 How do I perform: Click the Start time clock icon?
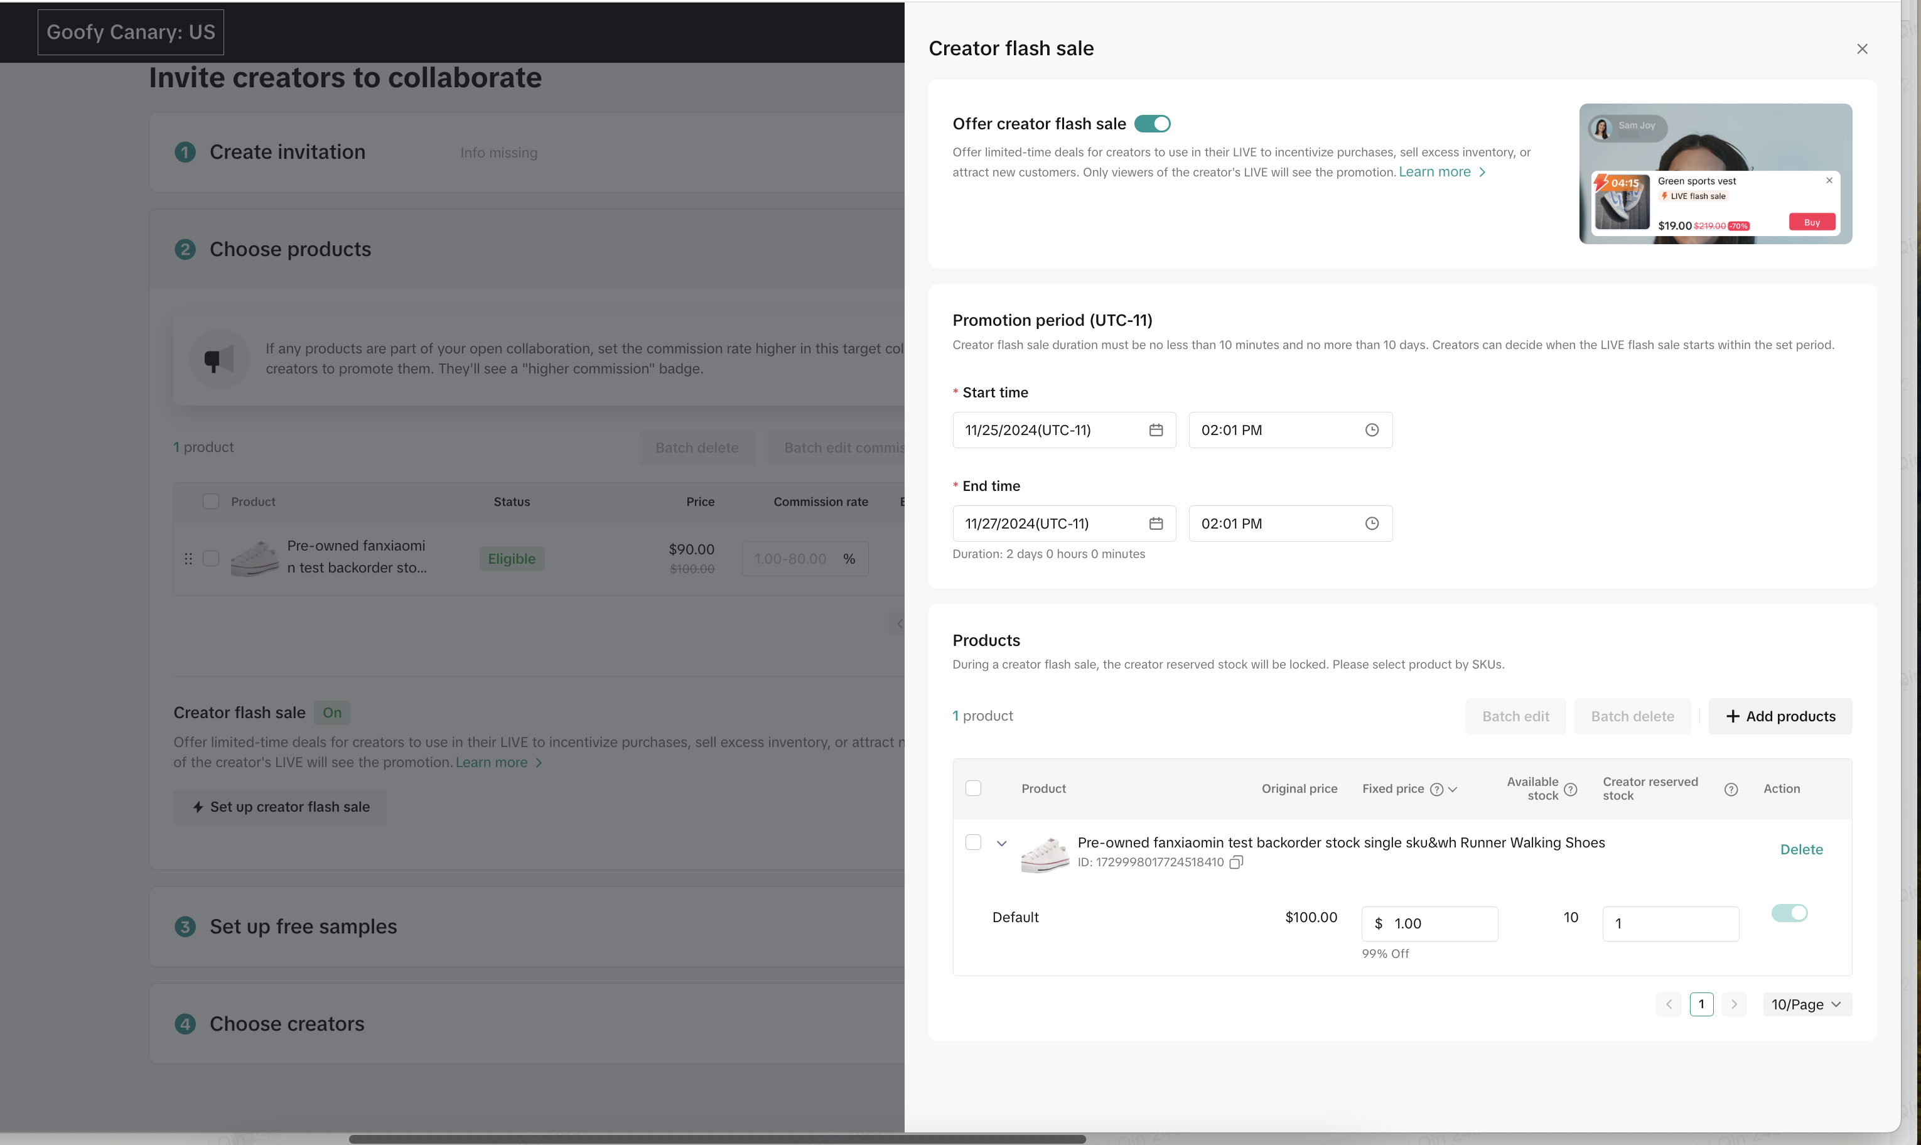pos(1372,430)
